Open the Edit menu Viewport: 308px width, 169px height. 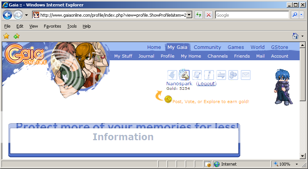pos(20,26)
